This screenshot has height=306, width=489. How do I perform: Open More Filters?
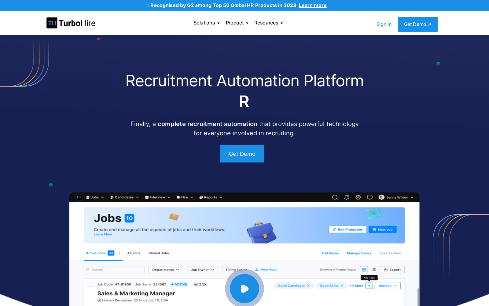tap(266, 270)
